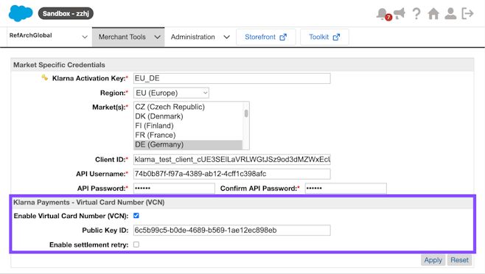
Task: Click the Apply button
Action: 433,260
